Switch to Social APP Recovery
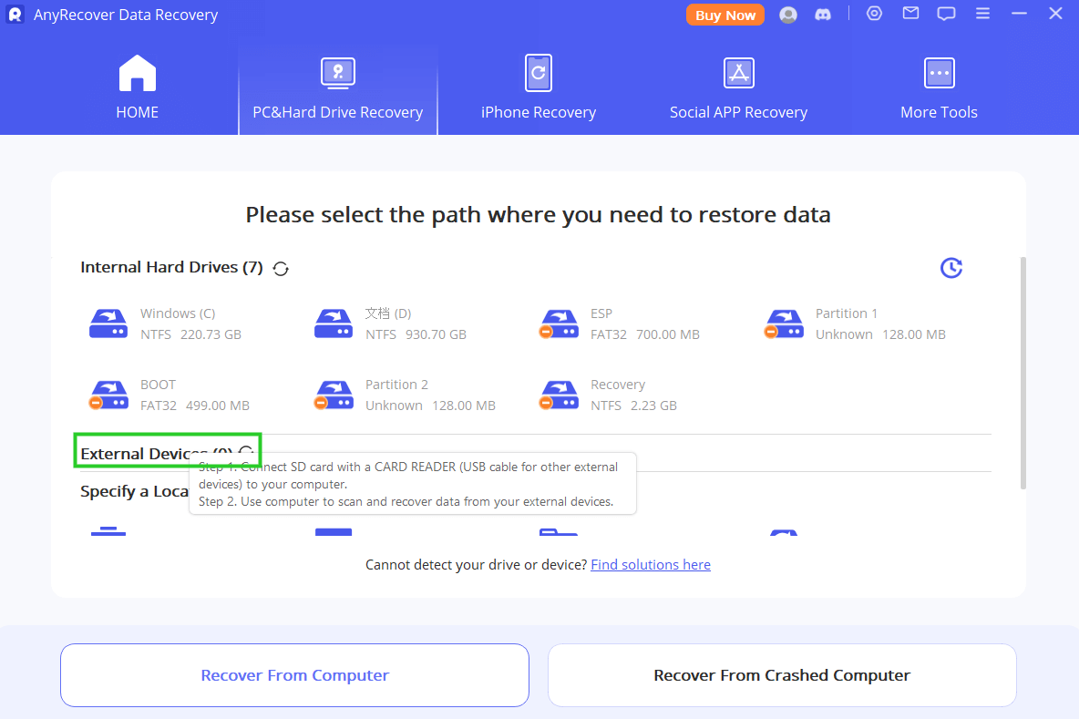The width and height of the screenshot is (1079, 719). 738,87
